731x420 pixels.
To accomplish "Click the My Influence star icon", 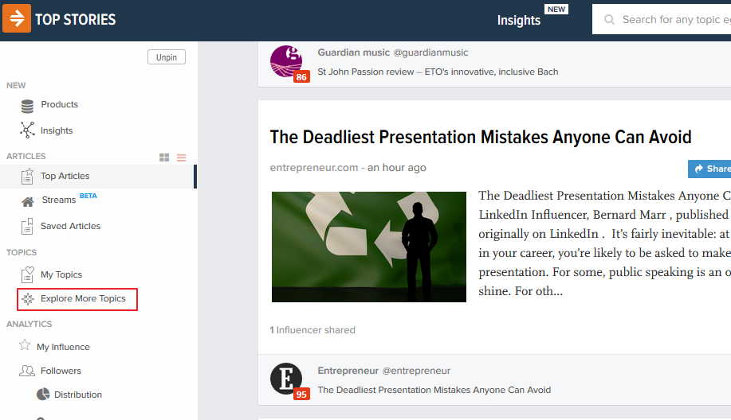I will pyautogui.click(x=25, y=345).
